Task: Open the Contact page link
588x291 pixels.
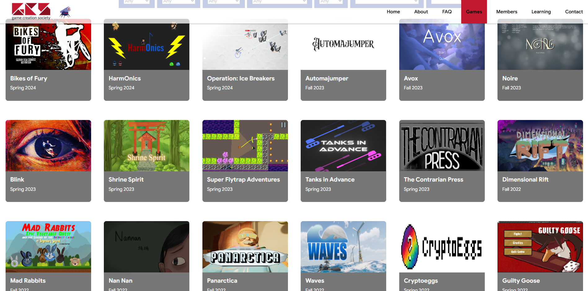Action: [574, 12]
